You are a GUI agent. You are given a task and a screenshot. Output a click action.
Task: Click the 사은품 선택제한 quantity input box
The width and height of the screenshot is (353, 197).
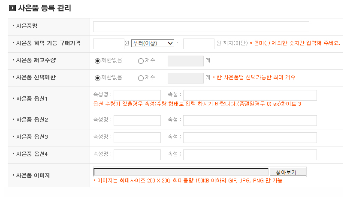pos(185,78)
